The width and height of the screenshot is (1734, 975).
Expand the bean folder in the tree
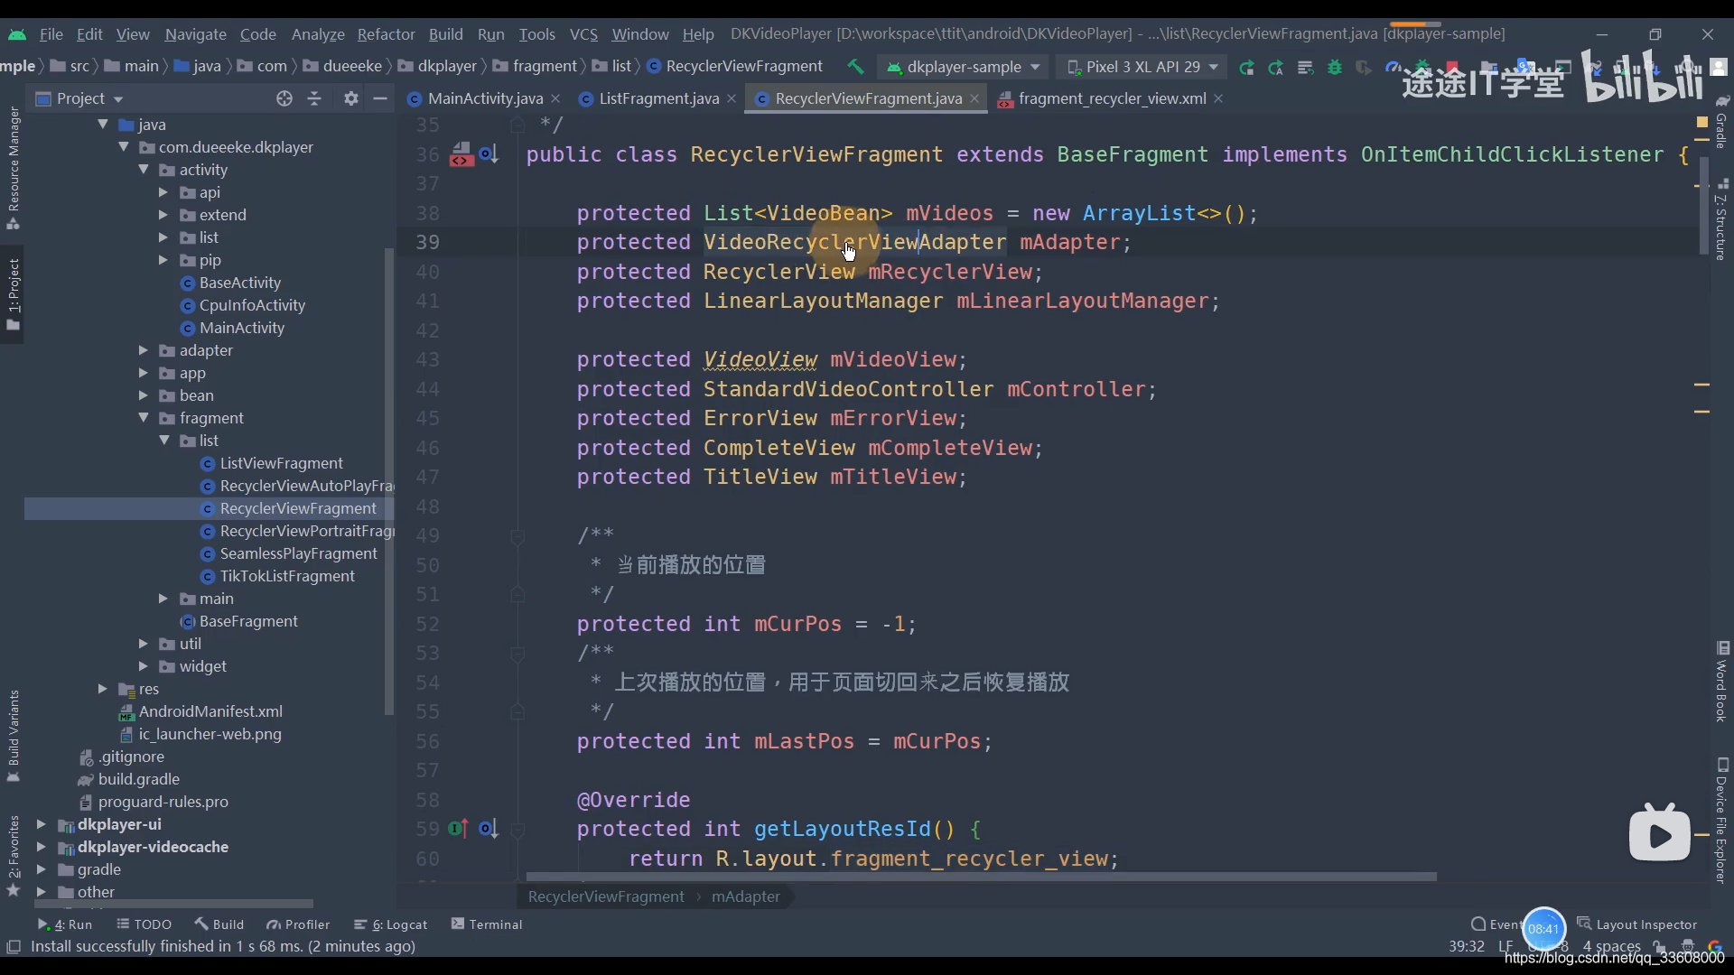(144, 395)
